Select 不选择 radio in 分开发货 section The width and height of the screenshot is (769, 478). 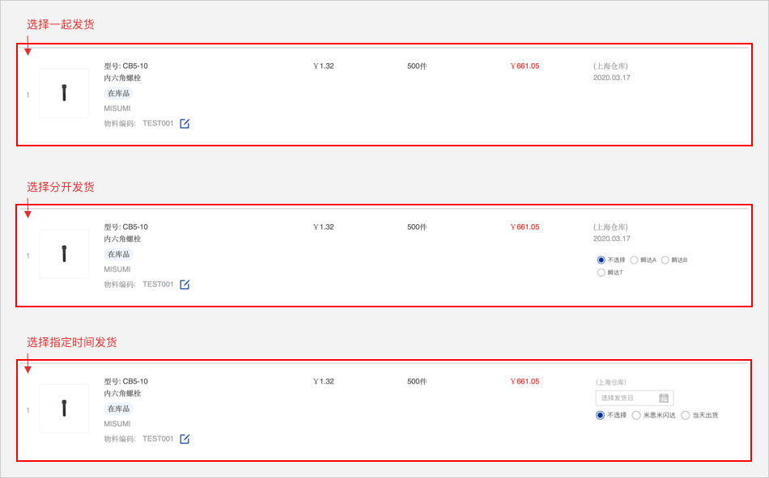coord(601,260)
